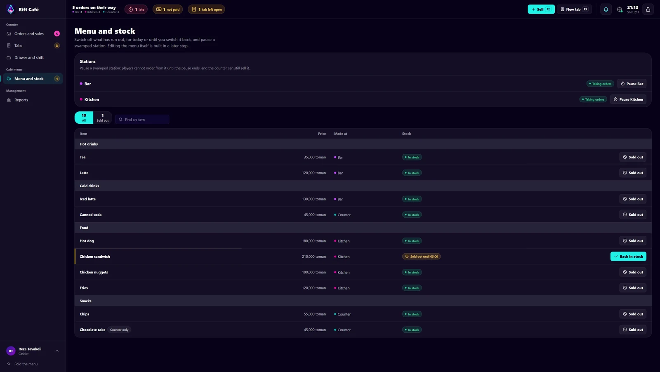Click the Sell button
Image resolution: width=660 pixels, height=372 pixels.
point(541,9)
